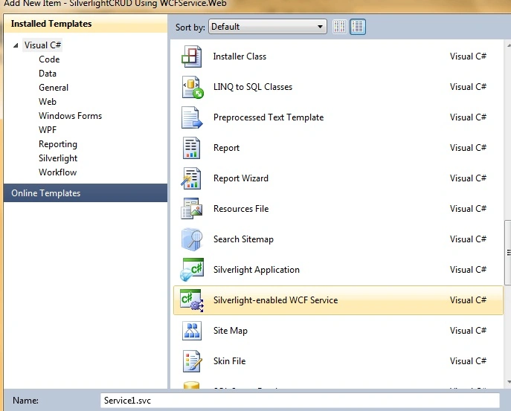511x411 pixels.
Task: Select the Site Map label
Action: pyautogui.click(x=231, y=331)
